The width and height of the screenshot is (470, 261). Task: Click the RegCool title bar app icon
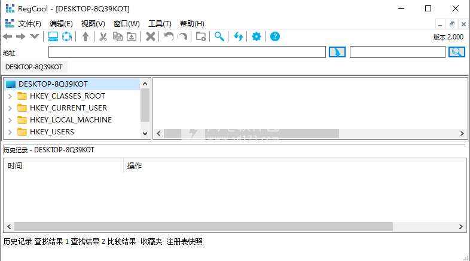(10, 8)
